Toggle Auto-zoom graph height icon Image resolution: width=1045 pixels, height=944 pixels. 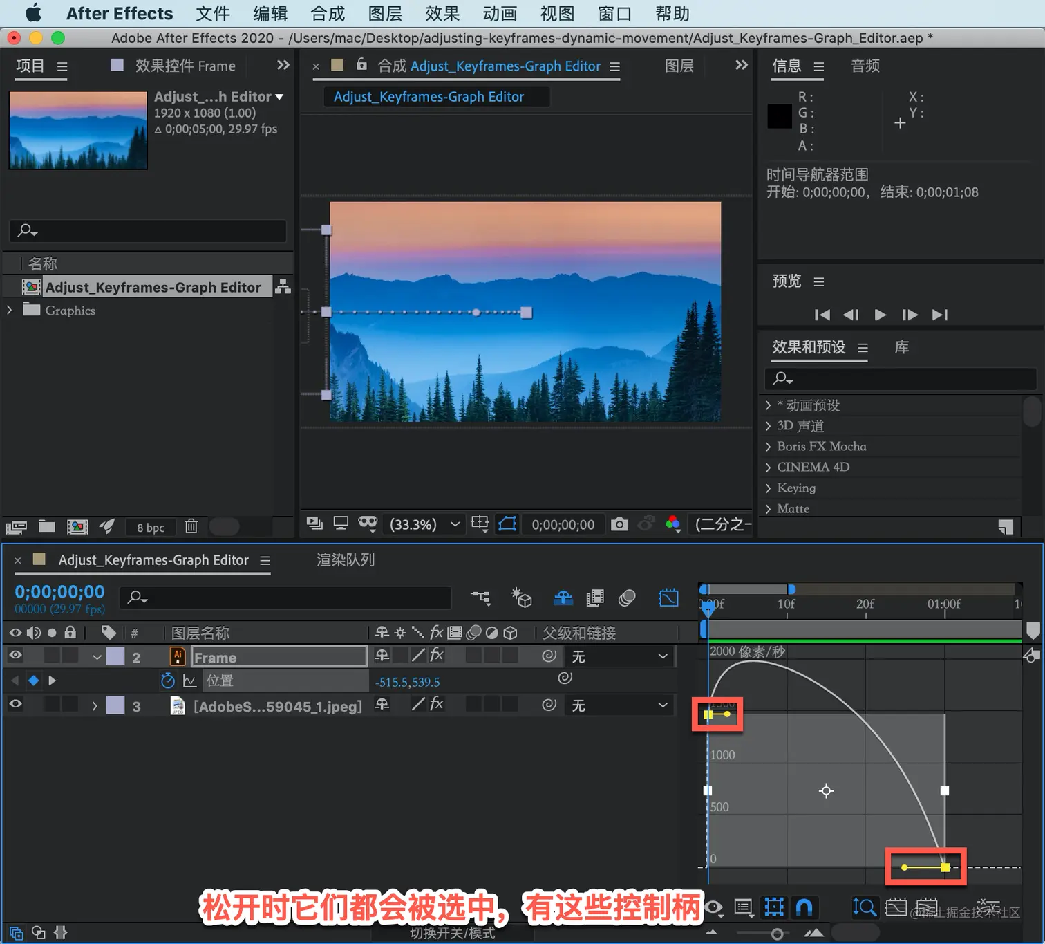(x=864, y=907)
